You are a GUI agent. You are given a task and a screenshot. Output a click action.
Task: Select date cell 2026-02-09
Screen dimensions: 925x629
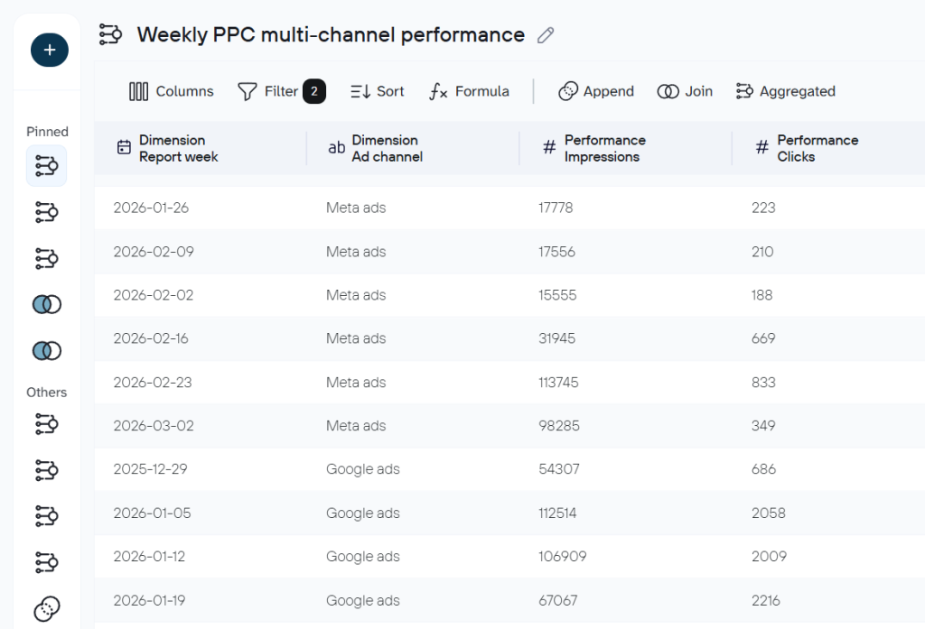coord(154,252)
